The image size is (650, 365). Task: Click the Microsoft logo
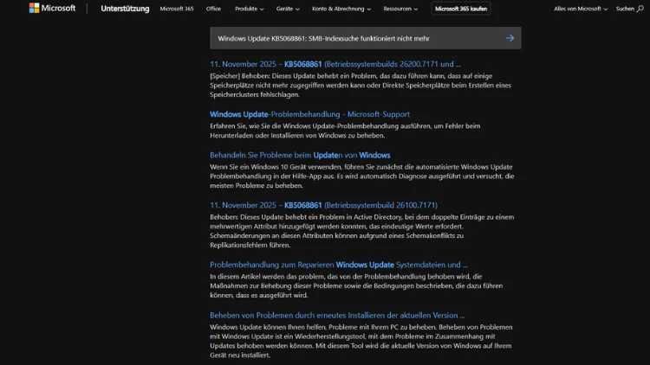pyautogui.click(x=52, y=9)
